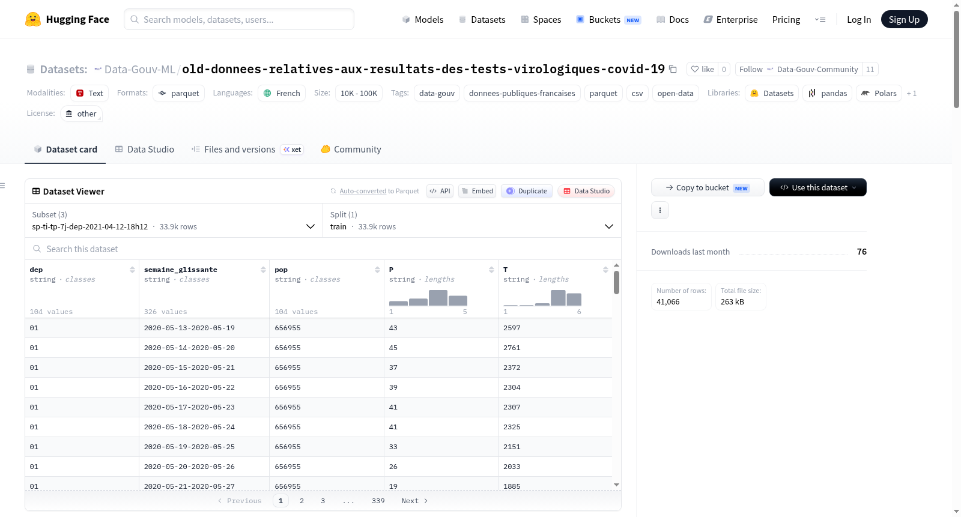Click the three-dot options button
This screenshot has width=961, height=517.
point(660,210)
